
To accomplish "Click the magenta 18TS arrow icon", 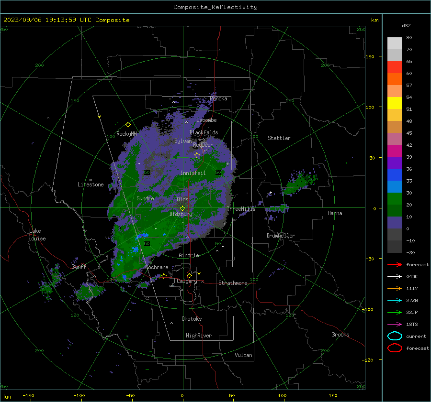I will coord(395,325).
